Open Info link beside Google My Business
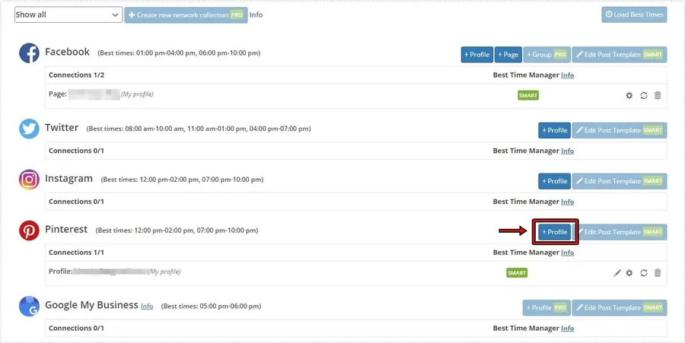This screenshot has width=685, height=343. [147, 306]
